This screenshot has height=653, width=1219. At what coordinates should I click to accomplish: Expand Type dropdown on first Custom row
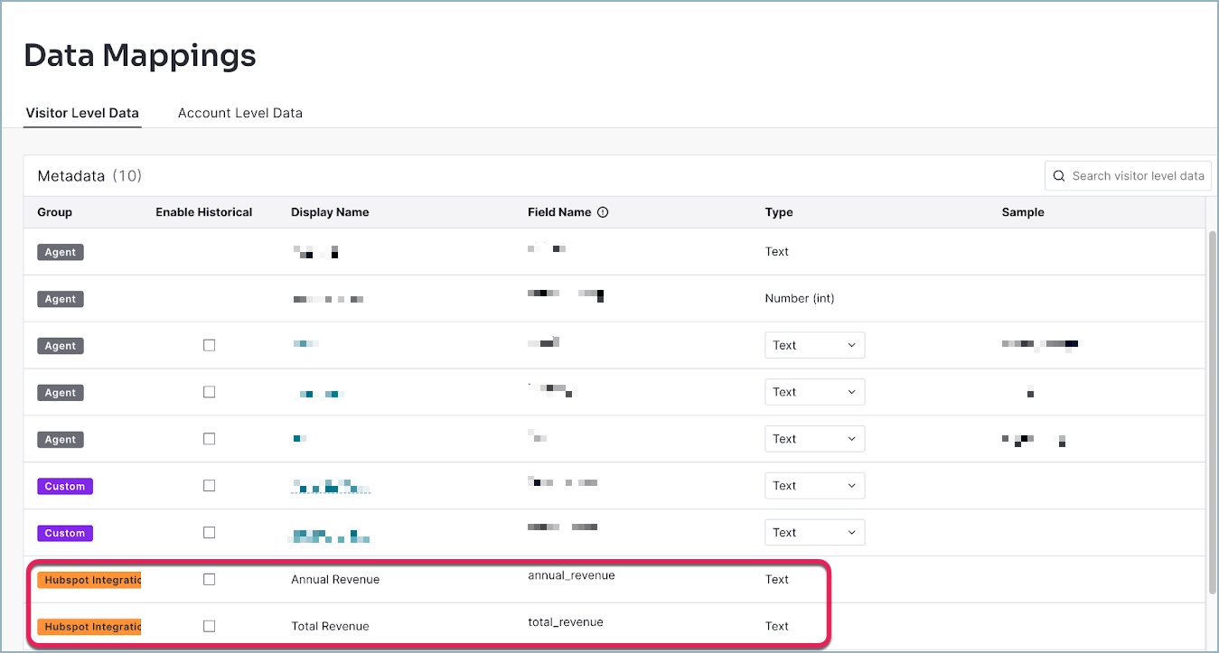point(815,485)
